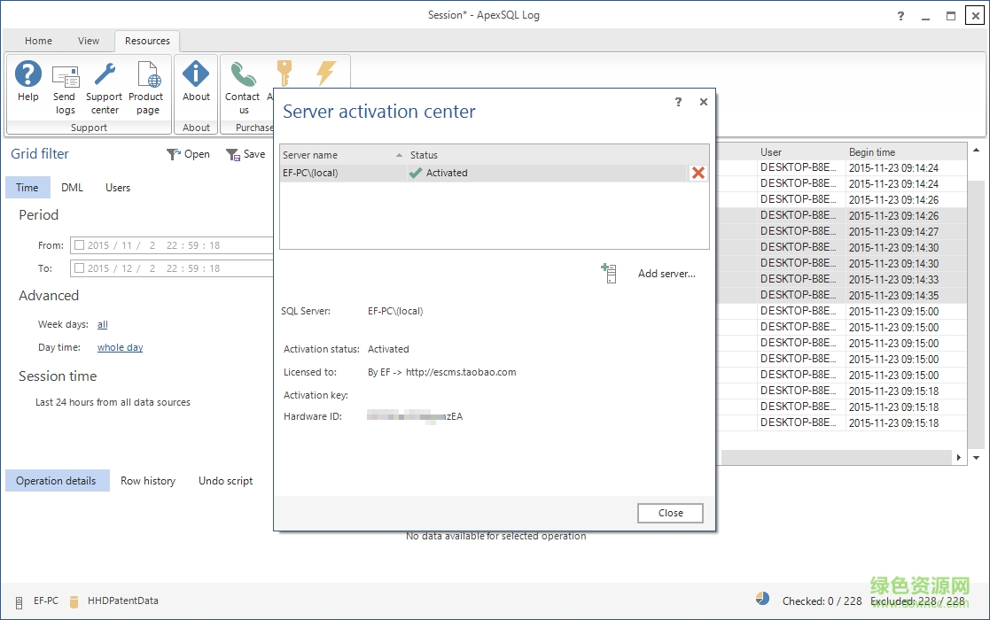Enable the From date checkbox
Image resolution: width=990 pixels, height=620 pixels.
[80, 245]
